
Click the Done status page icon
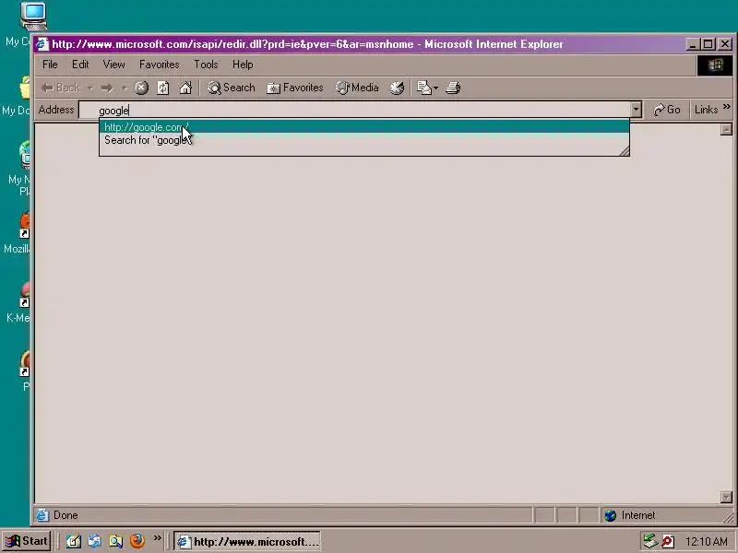pos(42,516)
